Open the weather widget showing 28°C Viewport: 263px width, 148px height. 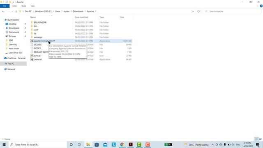(196, 145)
